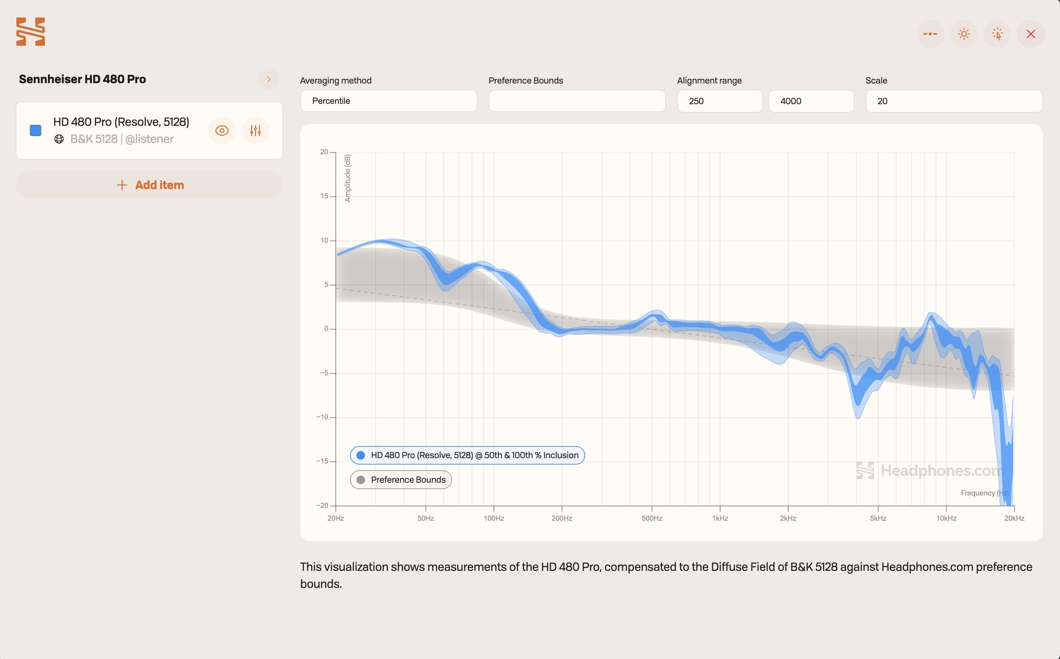1060x659 pixels.
Task: Click the 1kHz axis label
Action: 720,518
